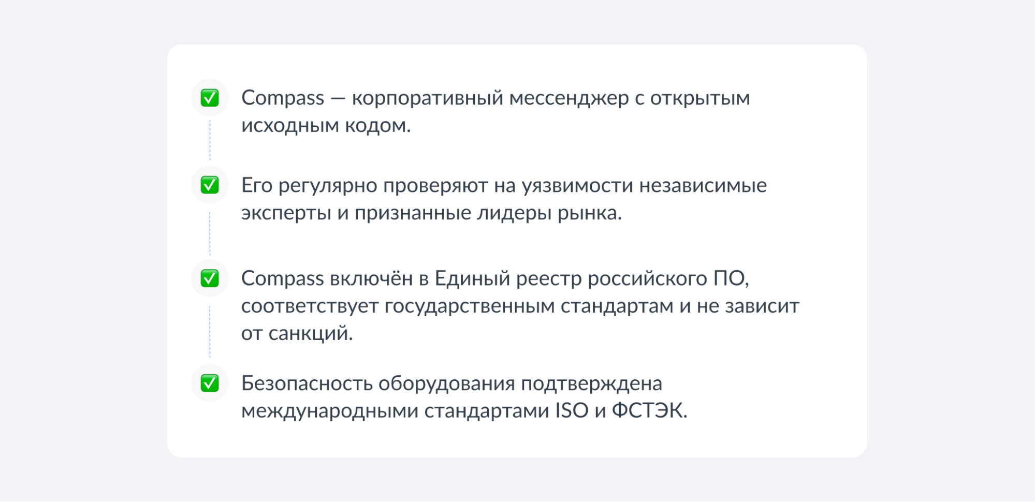Viewport: 1035px width, 502px height.
Task: Click the word "ISO" in the last bullet
Action: [572, 411]
